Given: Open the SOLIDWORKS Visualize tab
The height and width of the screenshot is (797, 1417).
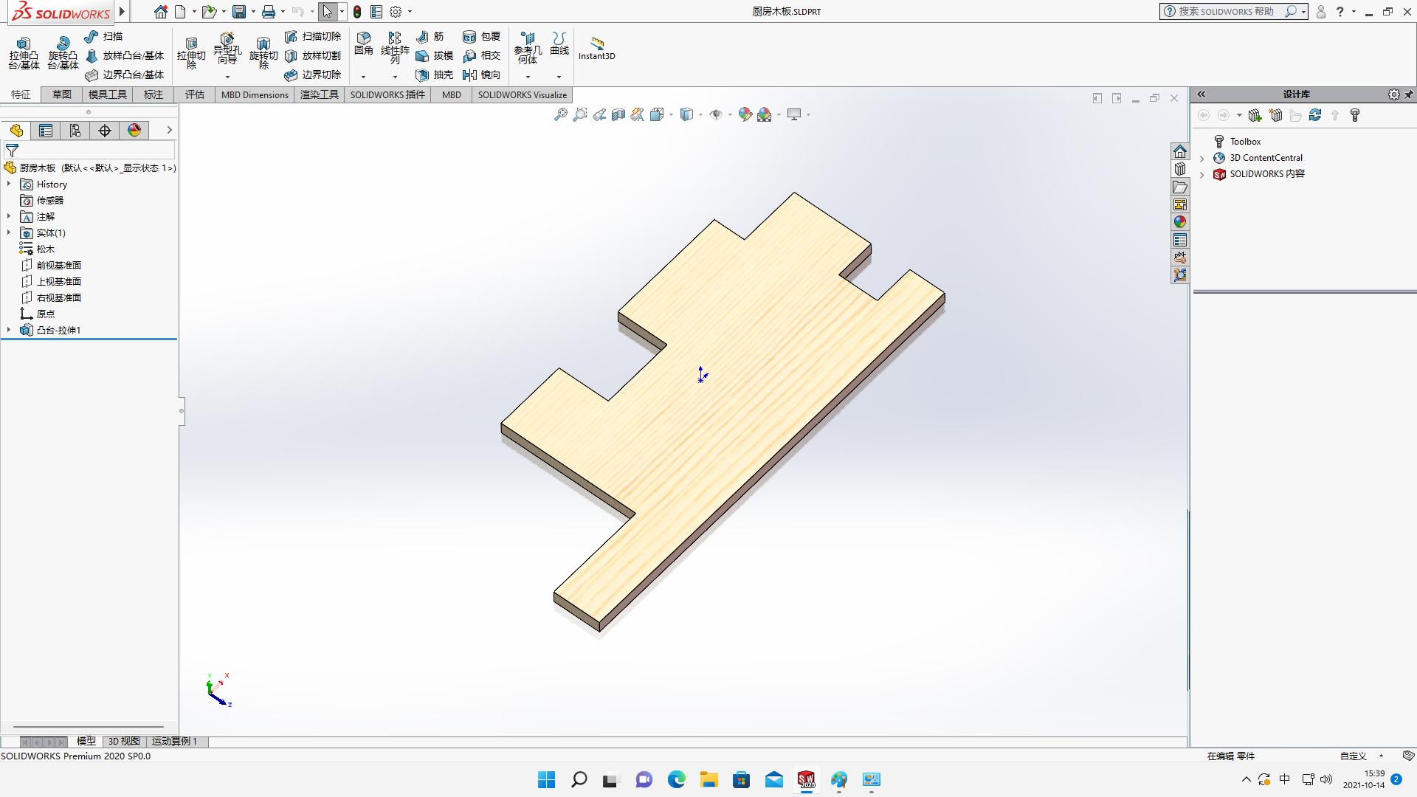Looking at the screenshot, I should 523,94.
